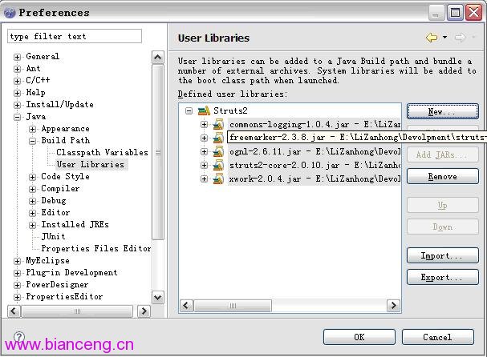Screen dimensions: 487x357
Task: Expand the struts2-core-2.0.10.jar entry
Action: pyautogui.click(x=204, y=165)
